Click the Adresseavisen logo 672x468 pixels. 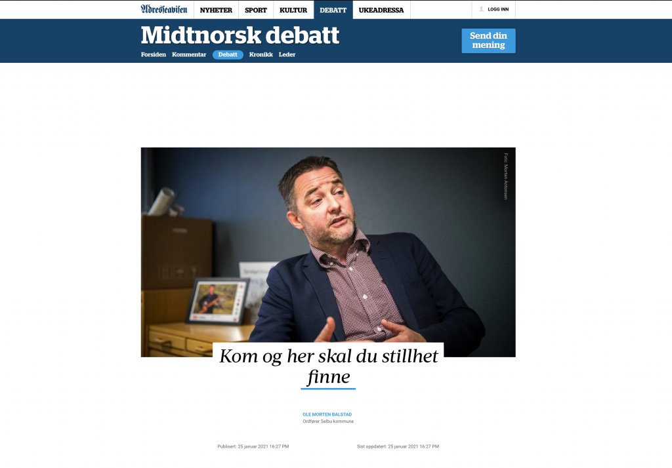point(164,9)
